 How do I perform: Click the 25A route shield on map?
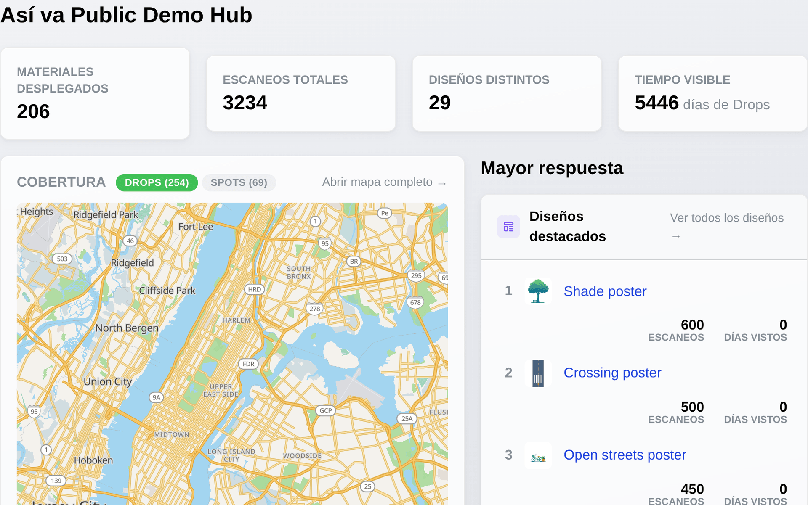pos(407,419)
